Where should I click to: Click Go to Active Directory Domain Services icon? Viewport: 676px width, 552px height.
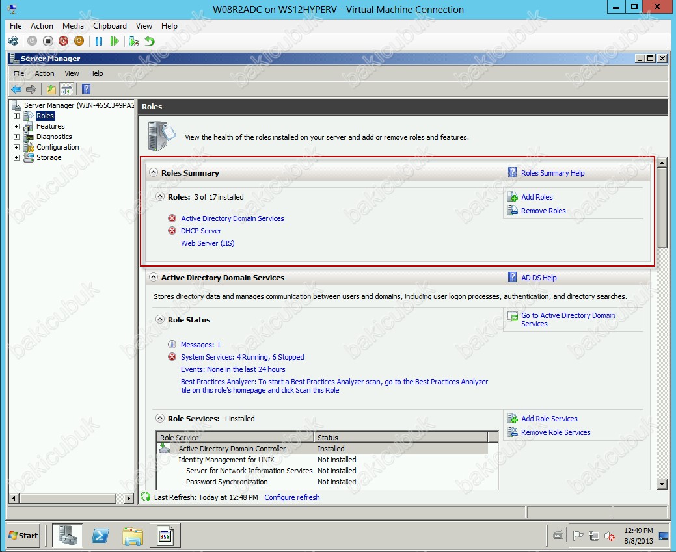point(513,316)
